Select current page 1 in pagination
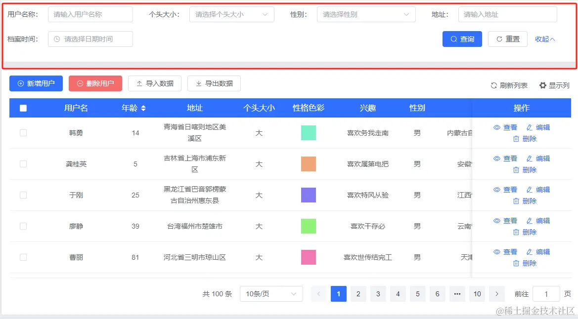This screenshot has height=319, width=578. [x=338, y=294]
